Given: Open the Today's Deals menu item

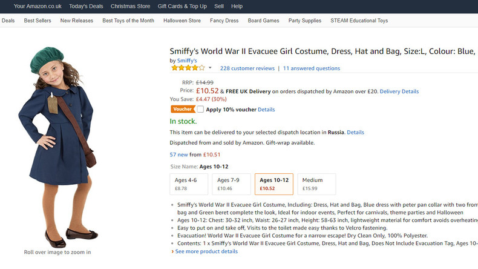Looking at the screenshot, I should pos(86,6).
